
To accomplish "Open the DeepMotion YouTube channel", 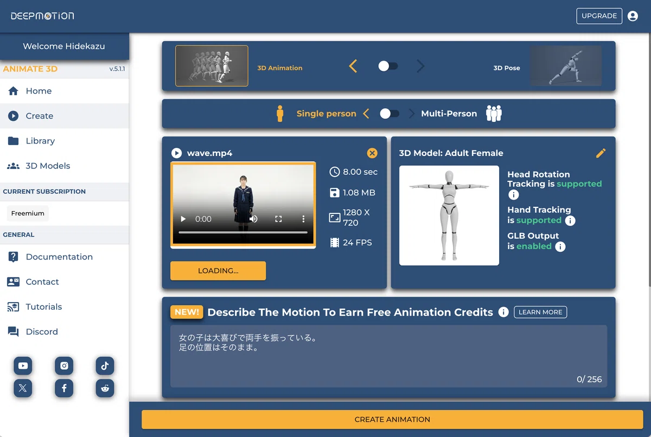I will pos(23,366).
